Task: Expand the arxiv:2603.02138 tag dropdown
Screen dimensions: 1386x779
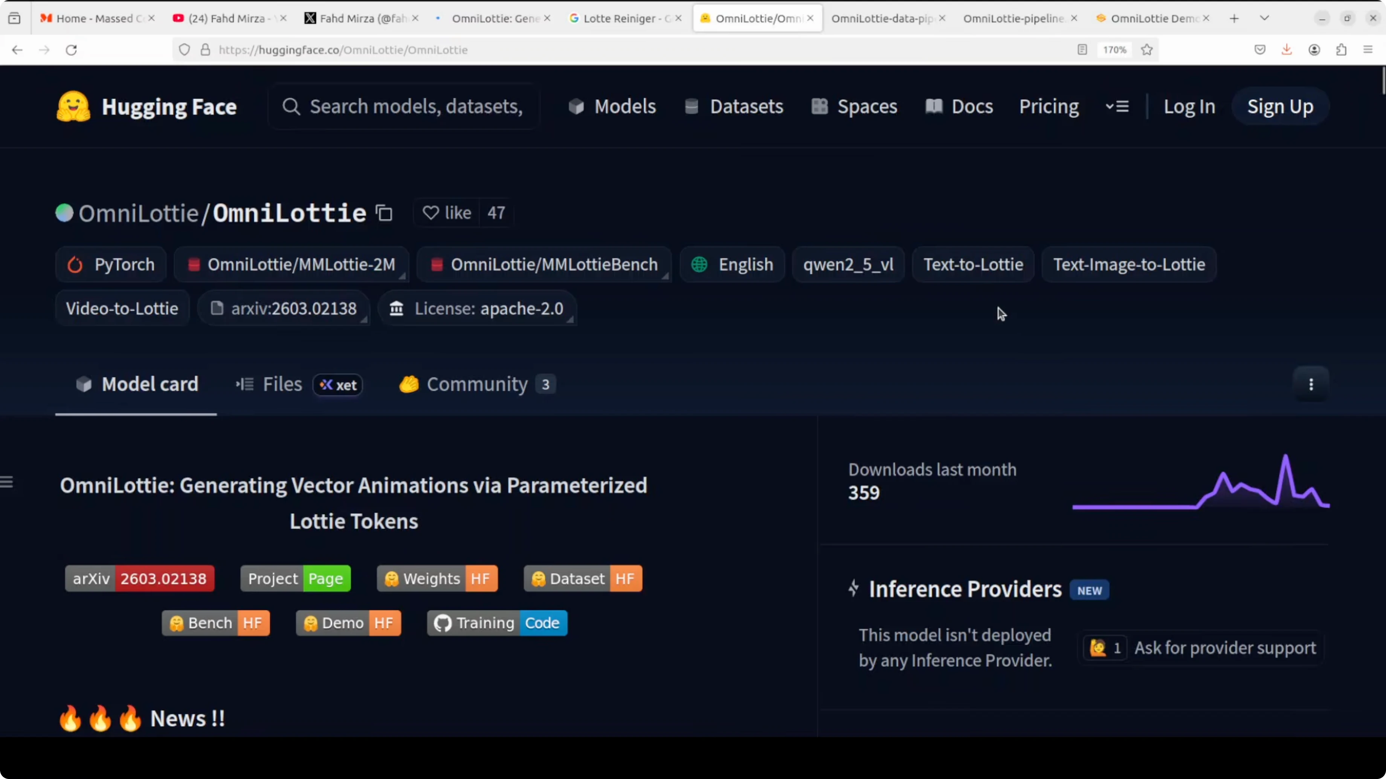Action: click(x=365, y=319)
